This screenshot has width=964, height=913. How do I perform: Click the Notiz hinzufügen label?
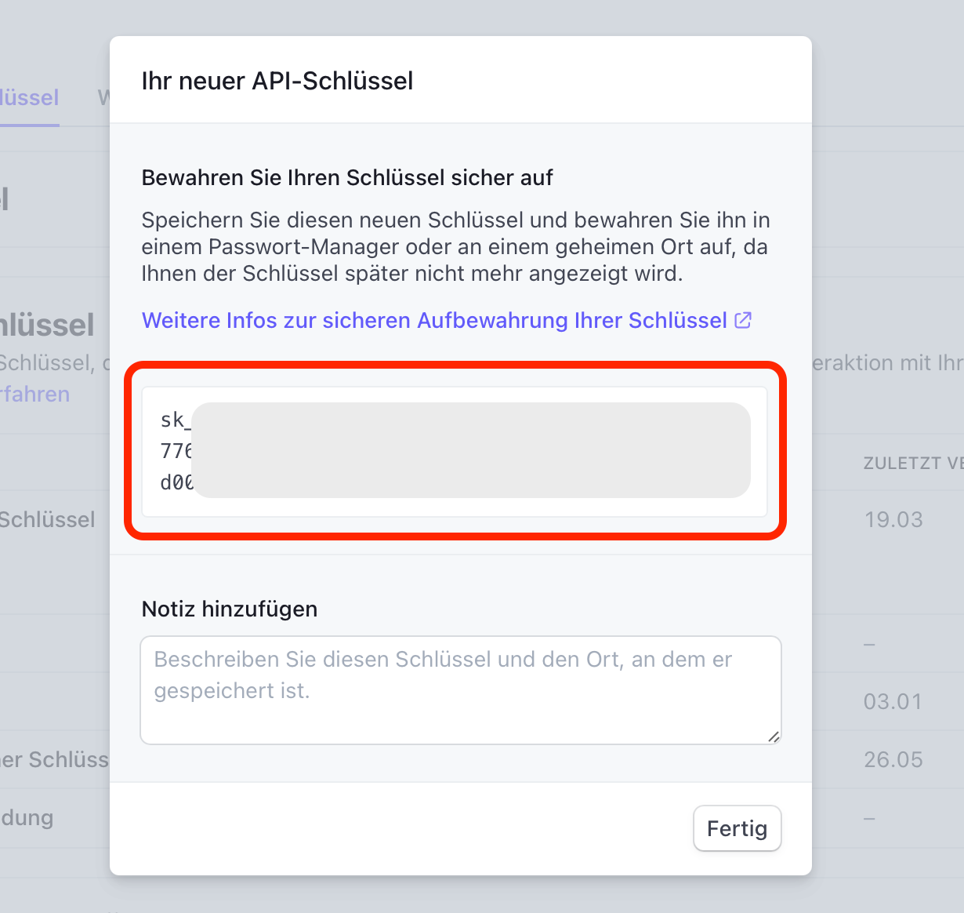point(230,609)
